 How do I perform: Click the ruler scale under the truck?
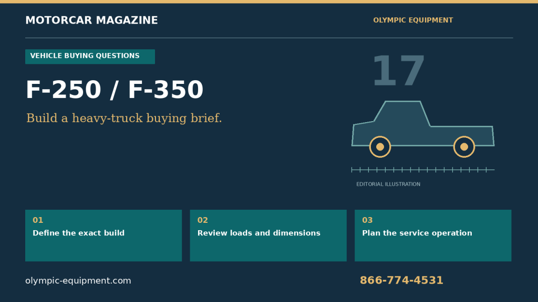[423, 170]
